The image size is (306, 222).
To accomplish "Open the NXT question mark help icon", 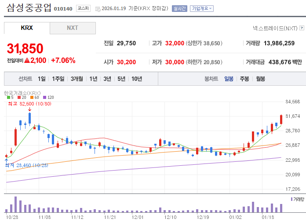I will [x=302, y=28].
